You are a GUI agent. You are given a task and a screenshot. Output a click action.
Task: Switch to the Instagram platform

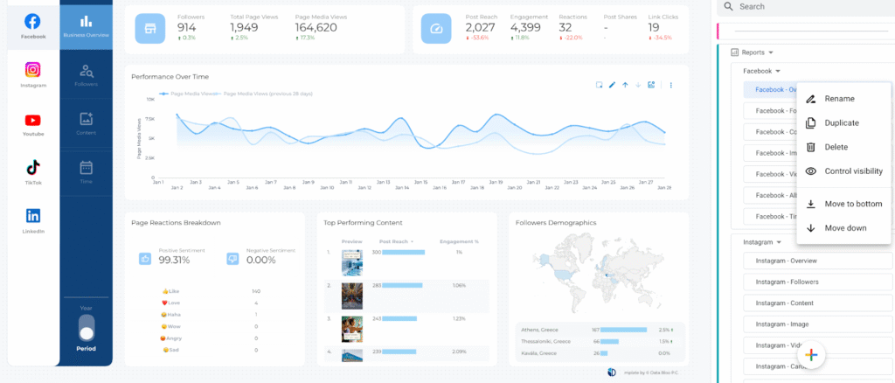pos(32,73)
